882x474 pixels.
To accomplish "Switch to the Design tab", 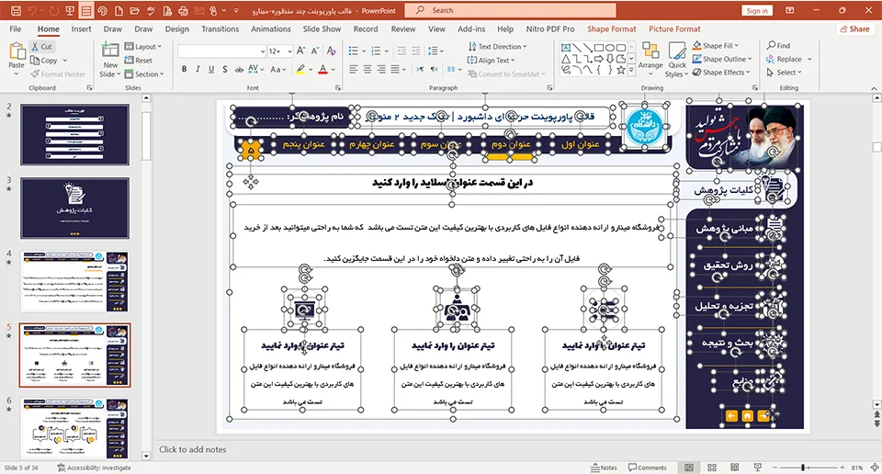I will (177, 28).
